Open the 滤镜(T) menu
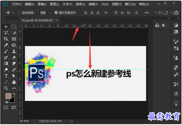The height and width of the screenshot is (125, 182). click(93, 4)
